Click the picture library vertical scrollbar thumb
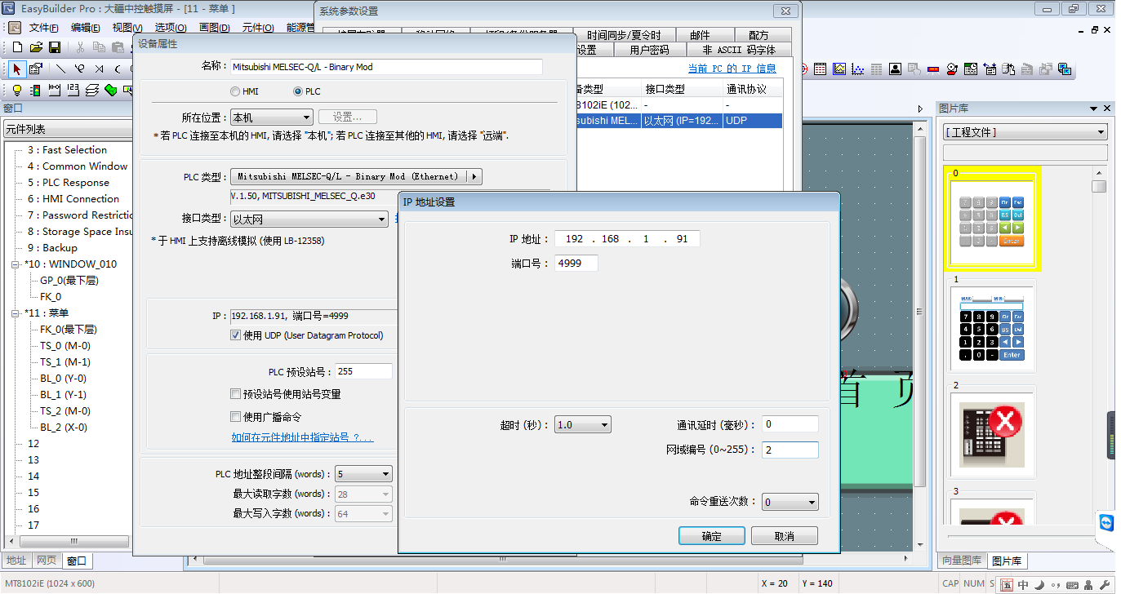This screenshot has height=594, width=1121. click(x=1100, y=186)
